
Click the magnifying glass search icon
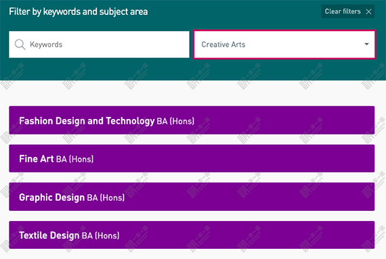(20, 45)
